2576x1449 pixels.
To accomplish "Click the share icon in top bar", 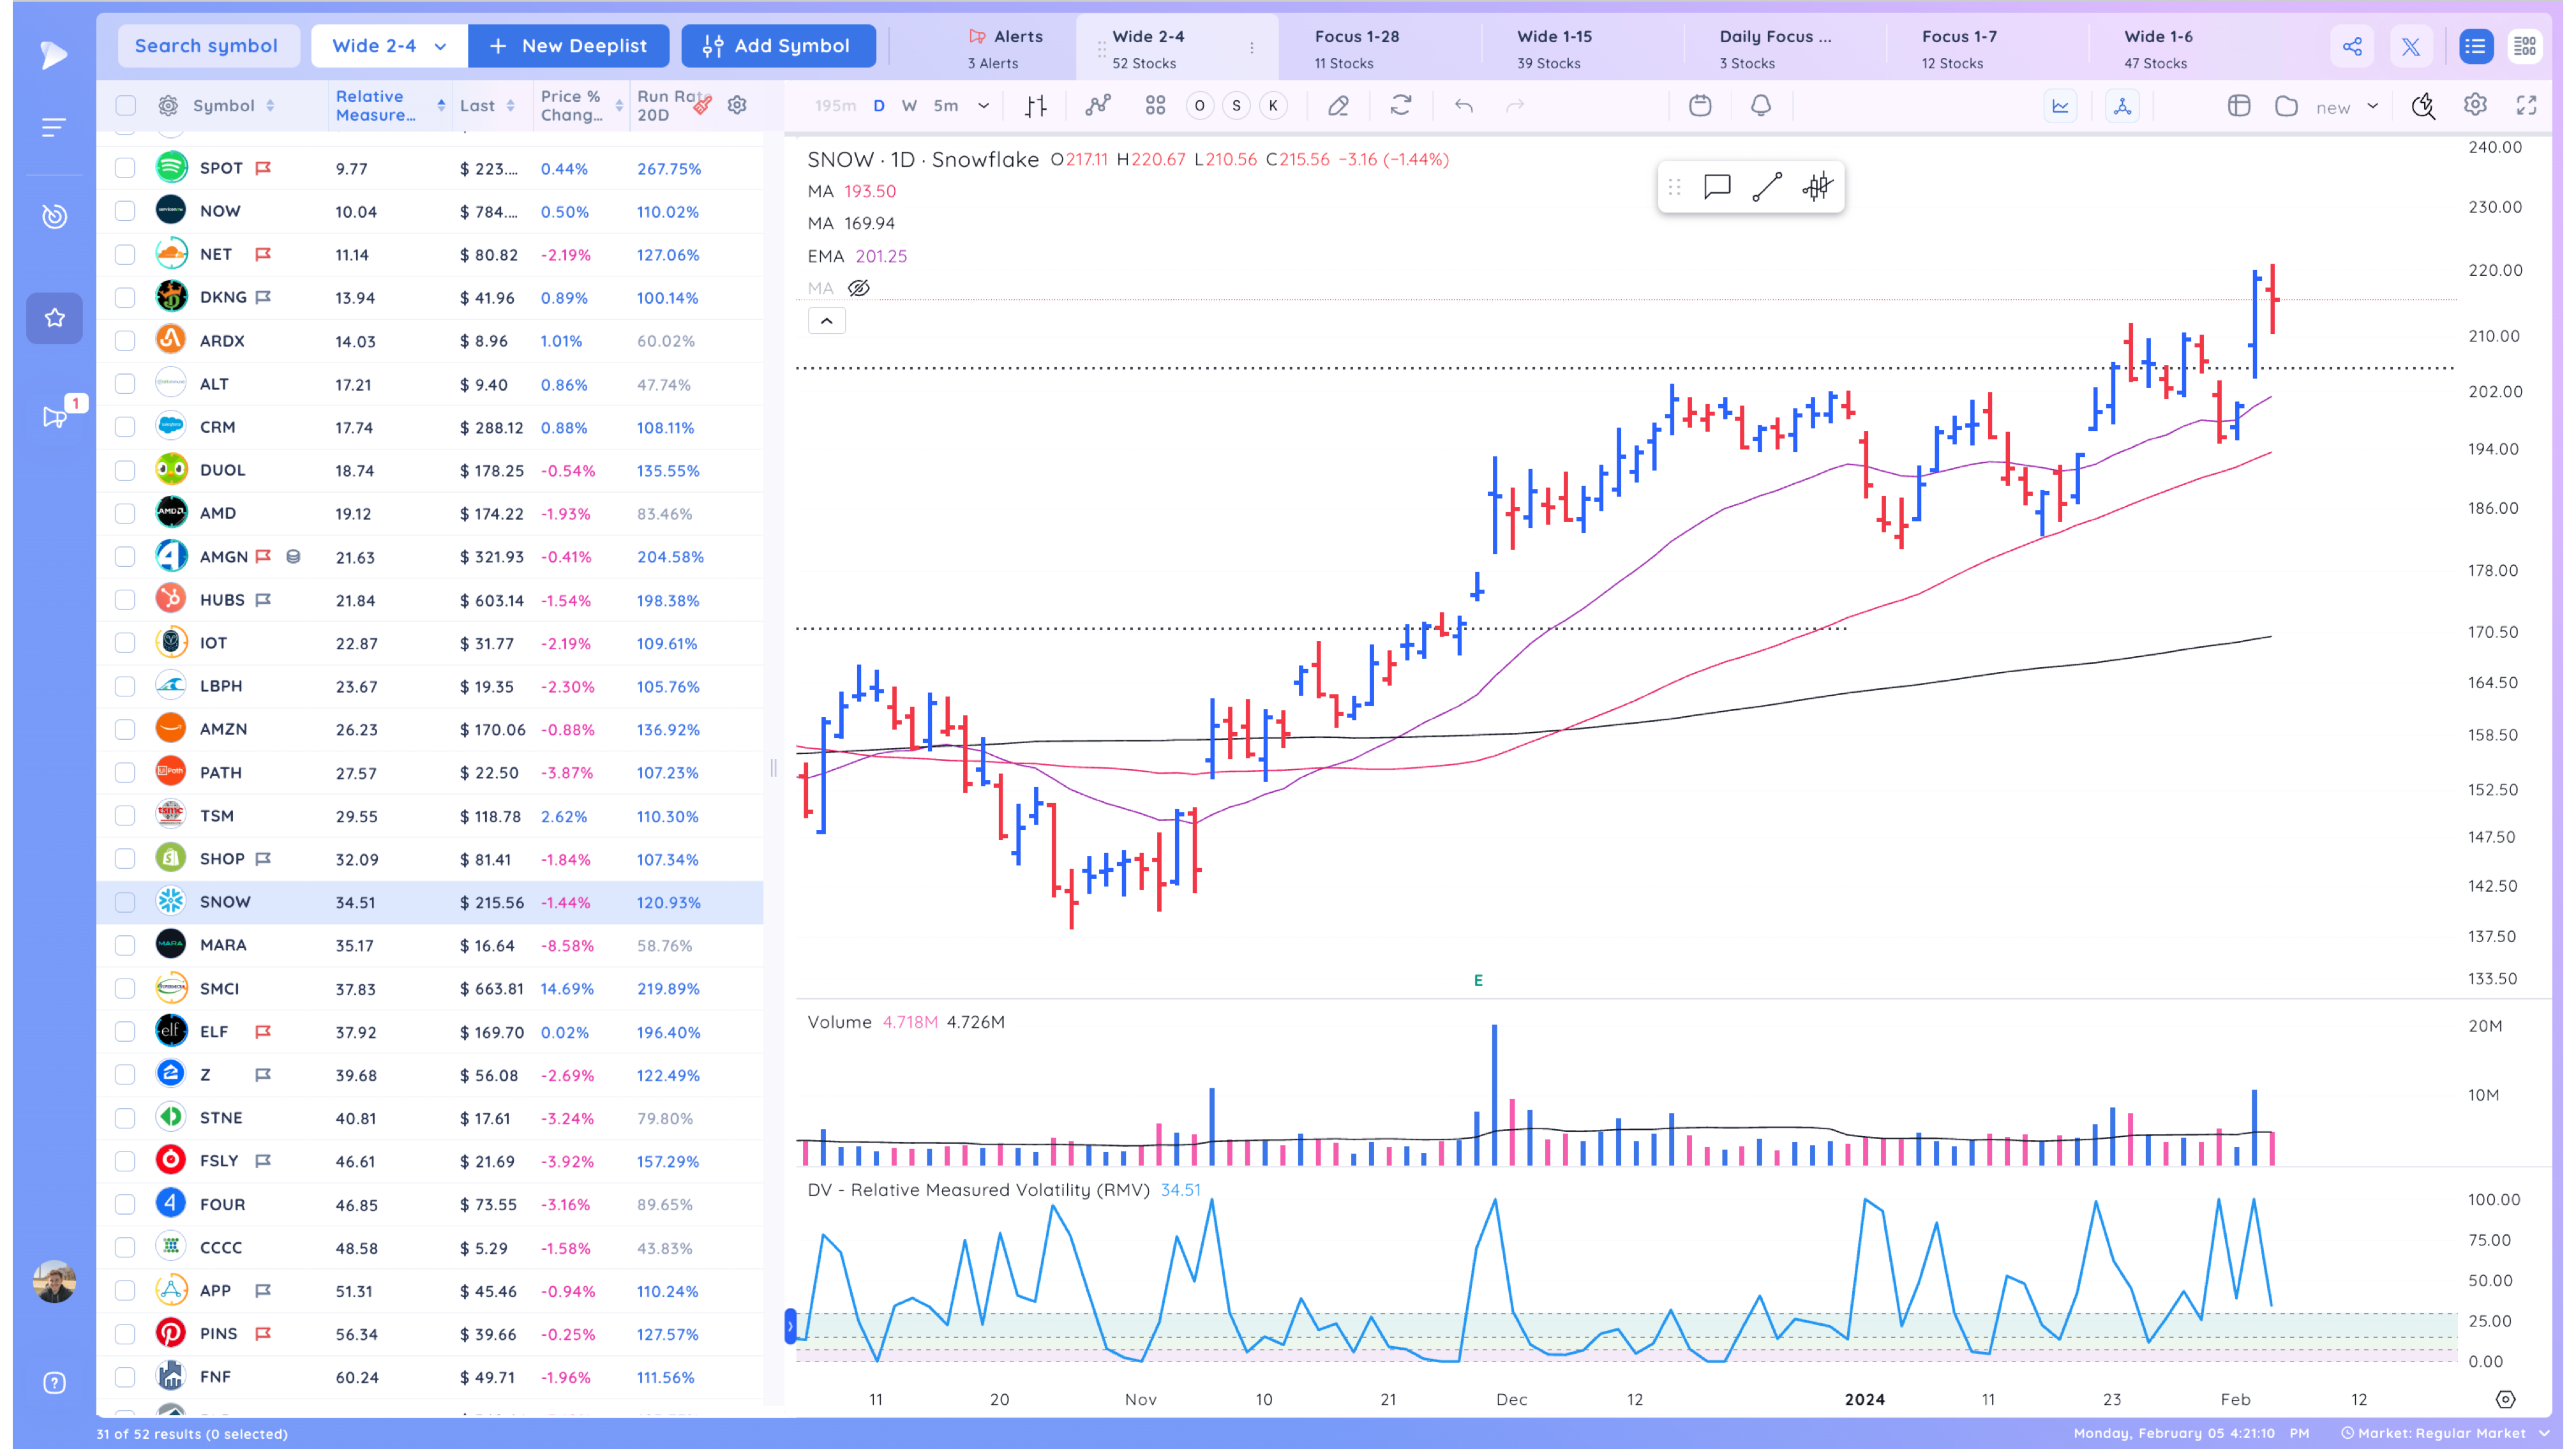I will pyautogui.click(x=2353, y=46).
